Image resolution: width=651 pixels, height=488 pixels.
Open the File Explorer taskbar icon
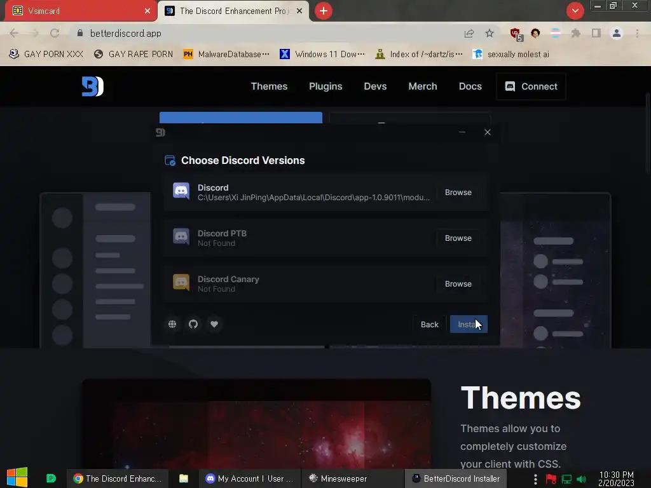click(x=184, y=478)
